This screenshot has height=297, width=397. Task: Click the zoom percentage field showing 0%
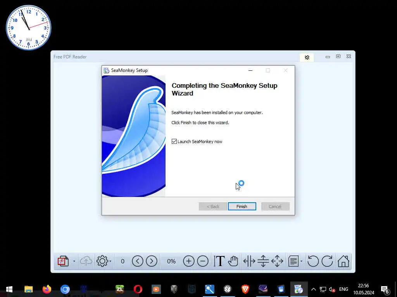click(171, 261)
